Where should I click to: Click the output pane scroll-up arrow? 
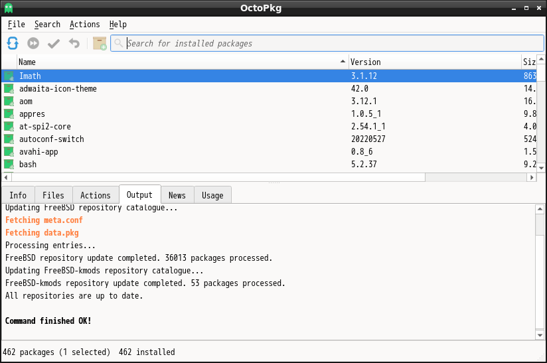540,209
